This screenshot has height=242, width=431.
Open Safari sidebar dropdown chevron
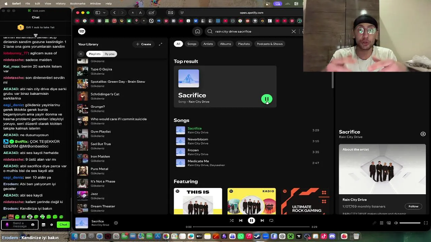click(x=104, y=13)
